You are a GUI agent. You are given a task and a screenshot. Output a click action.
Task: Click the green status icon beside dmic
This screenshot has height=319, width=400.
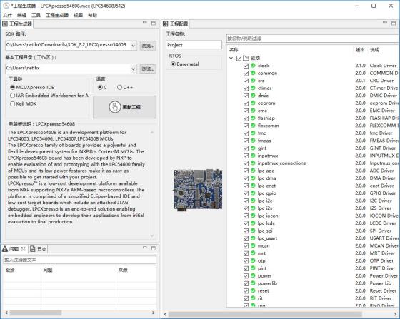[x=253, y=96]
